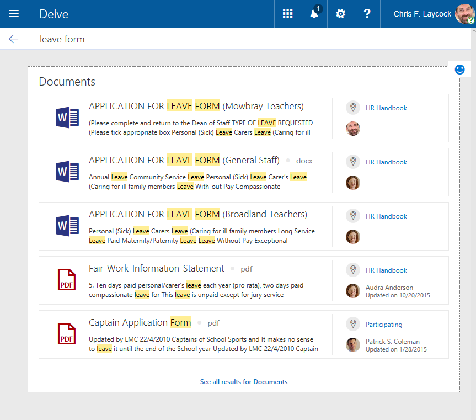
Task: Click 'pdf' label beside Captain Application Form
Action: pos(213,323)
